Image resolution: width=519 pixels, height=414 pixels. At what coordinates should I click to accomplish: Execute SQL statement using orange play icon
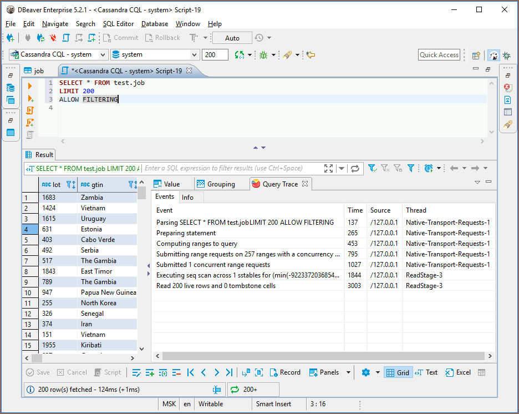(30, 86)
